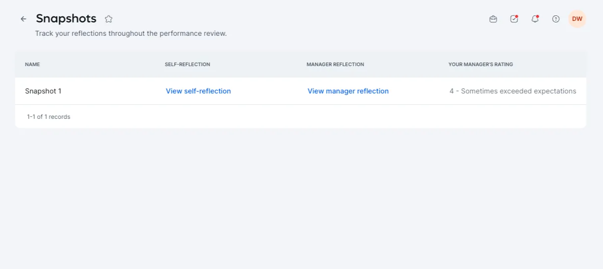Viewport: 603px width, 269px height.
Task: Click the '1-1 of 1 records' text
Action: [49, 117]
